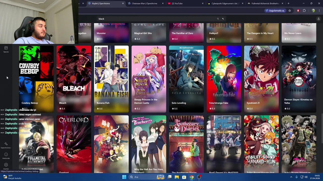The image size is (323, 181).
Task: Close the YouTube tab
Action: click(203, 4)
